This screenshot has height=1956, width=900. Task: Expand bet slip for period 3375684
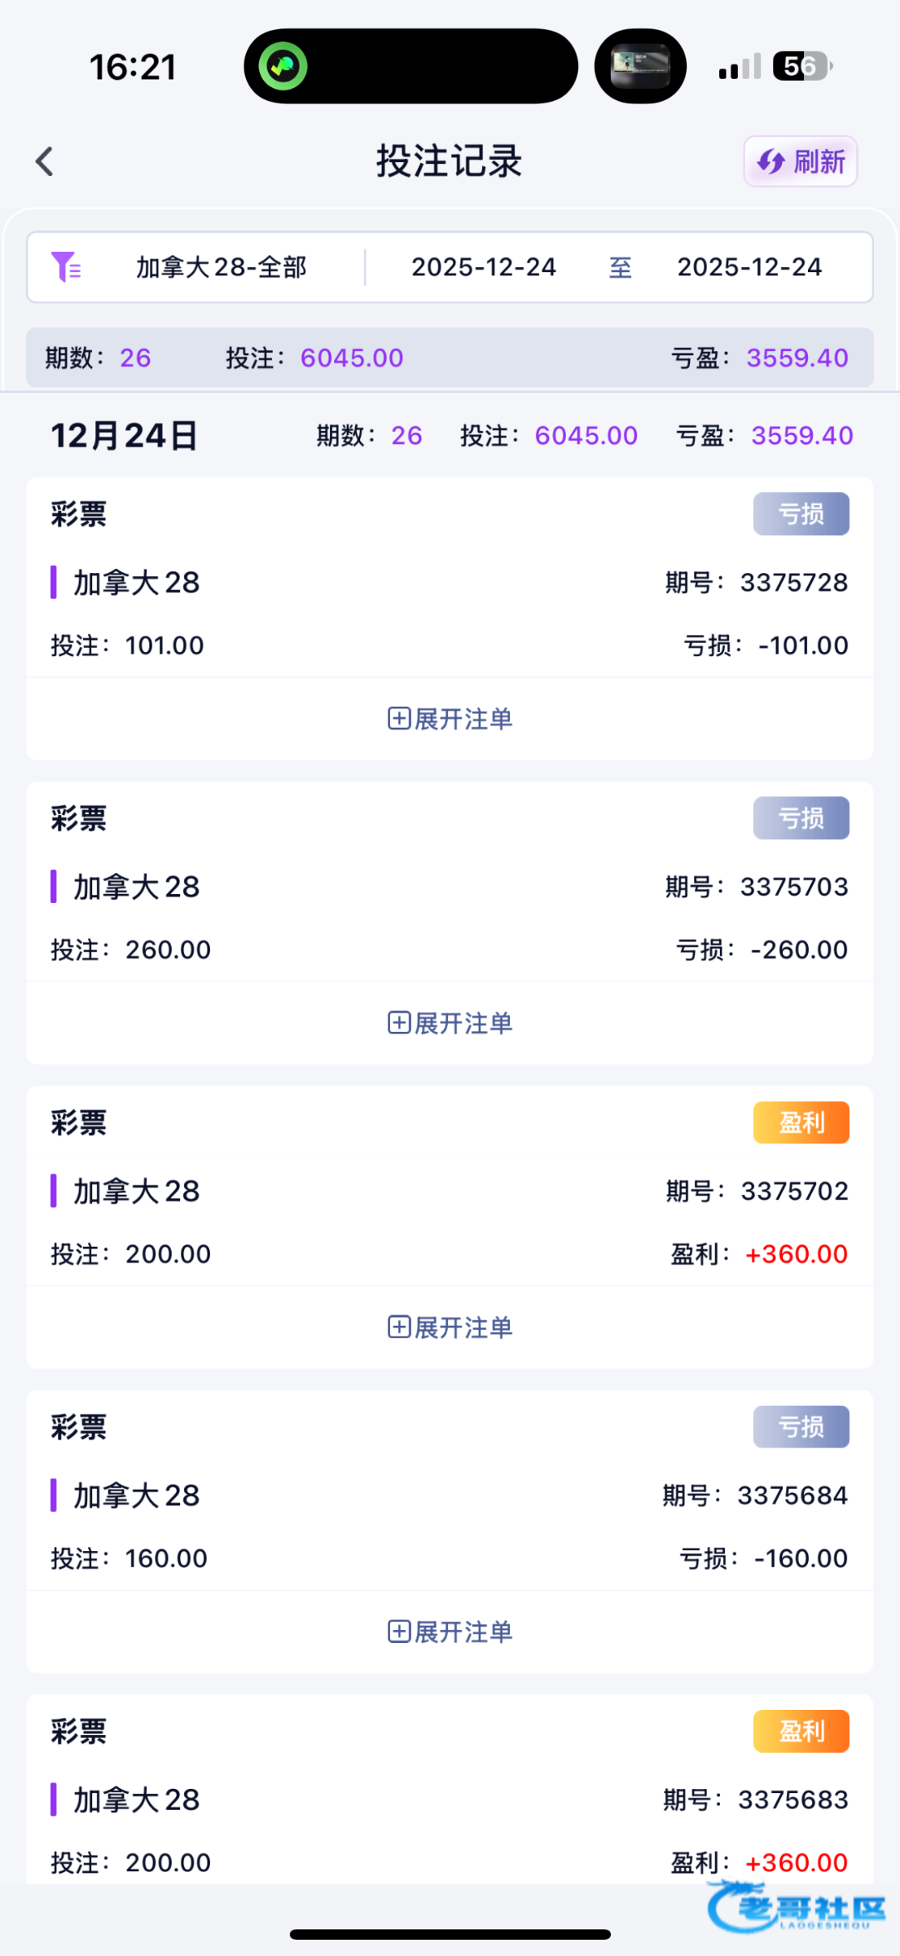450,1632
